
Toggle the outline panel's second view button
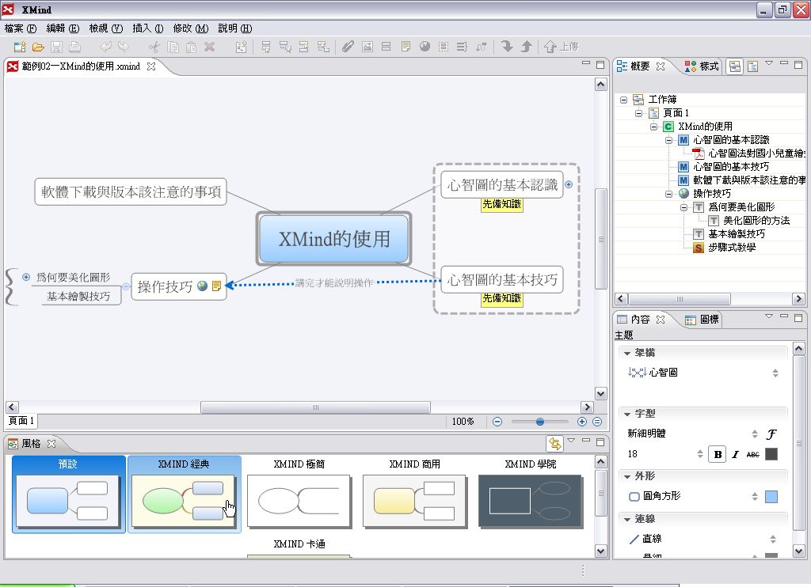(x=753, y=66)
